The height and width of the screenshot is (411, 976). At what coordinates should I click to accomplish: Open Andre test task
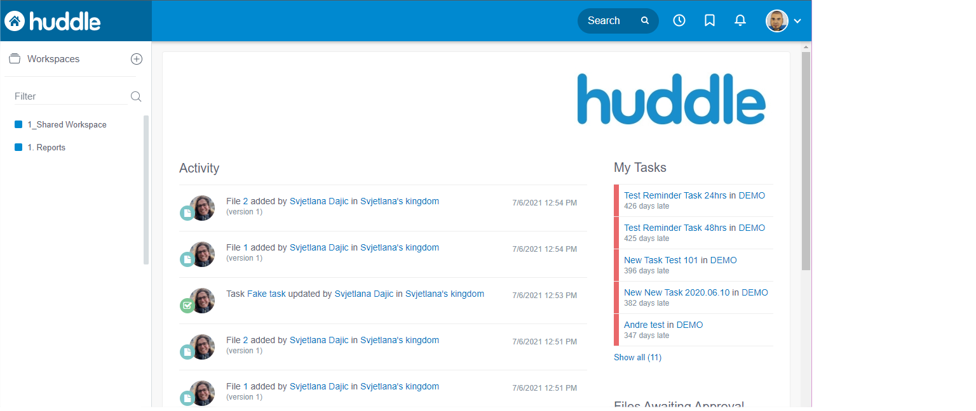pos(644,325)
